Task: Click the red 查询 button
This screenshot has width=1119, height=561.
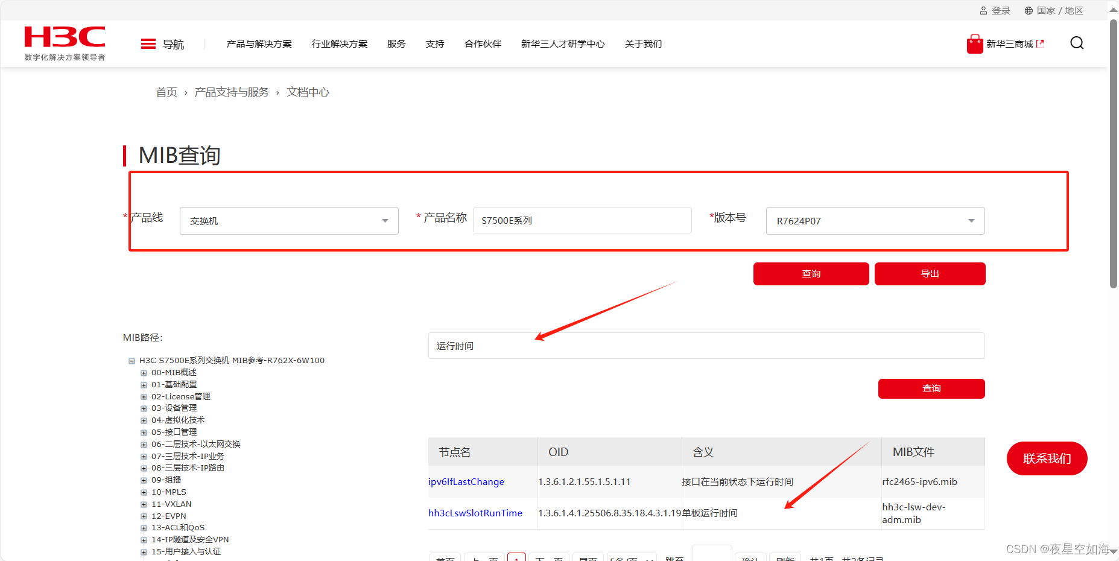Action: tap(810, 273)
